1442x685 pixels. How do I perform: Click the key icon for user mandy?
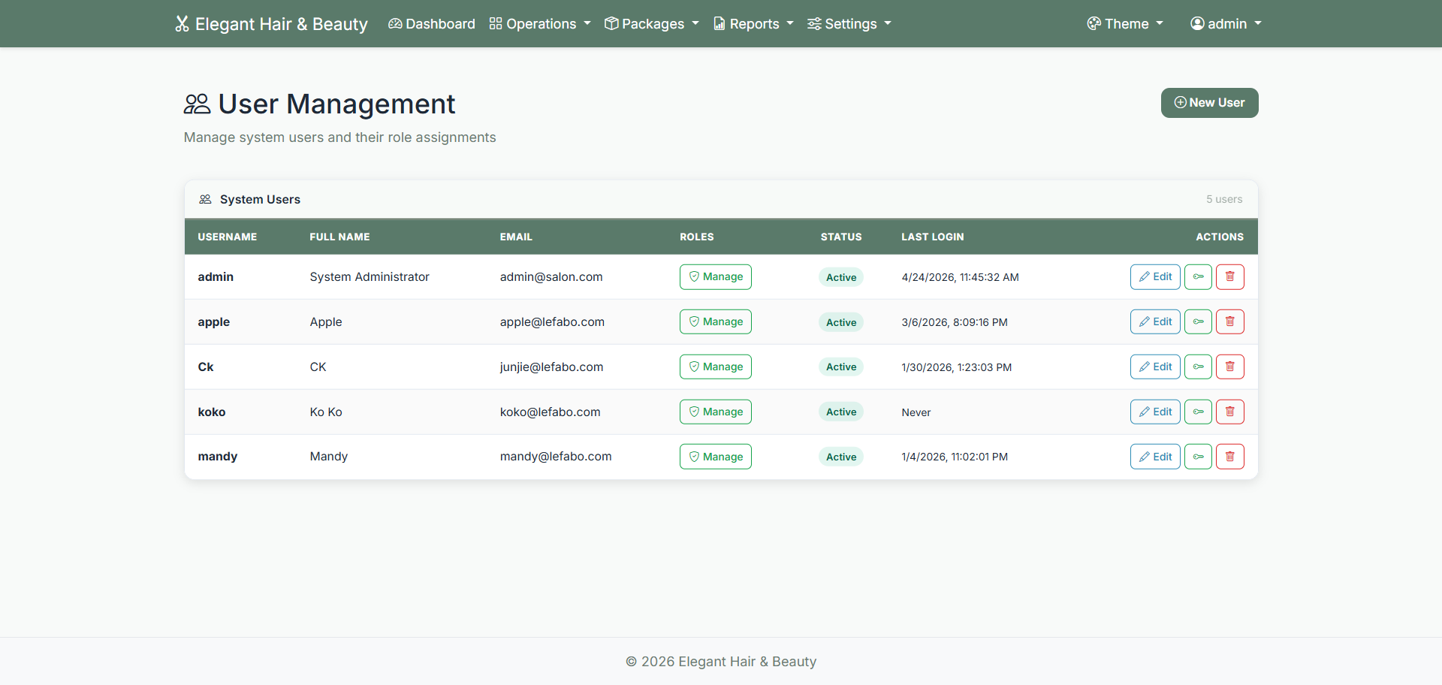point(1198,457)
